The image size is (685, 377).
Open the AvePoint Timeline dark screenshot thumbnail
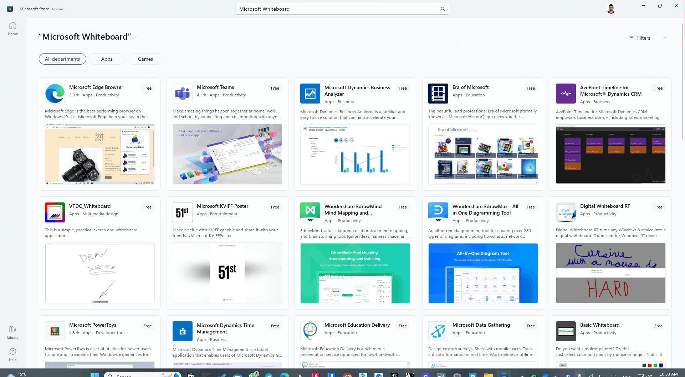pyautogui.click(x=611, y=154)
